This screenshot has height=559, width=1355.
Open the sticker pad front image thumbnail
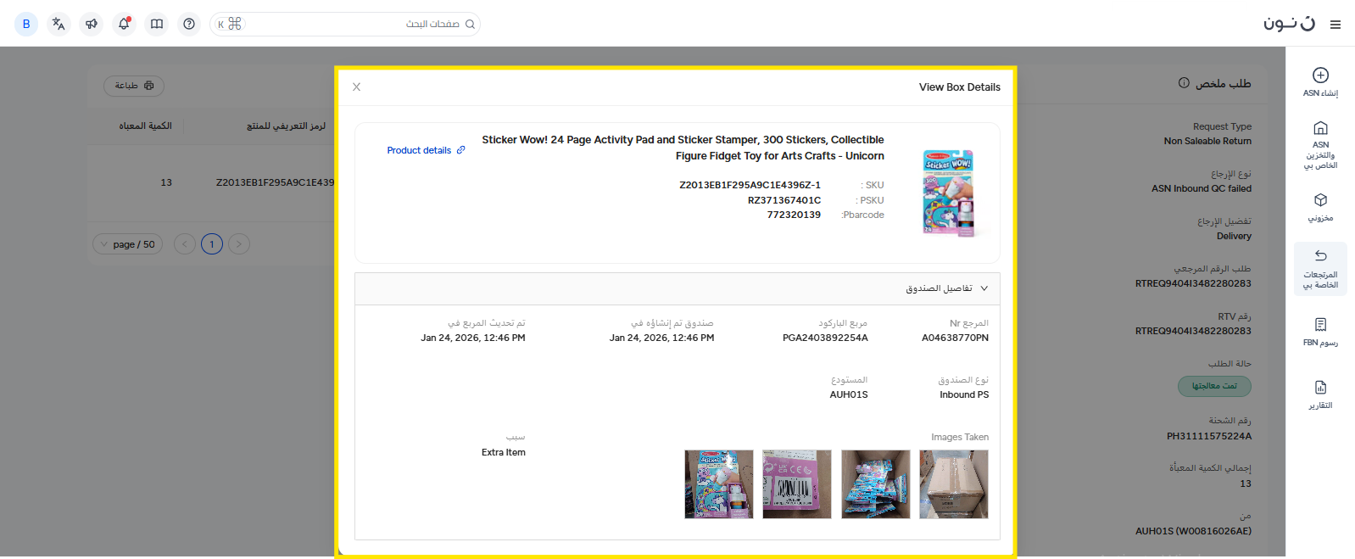click(719, 484)
